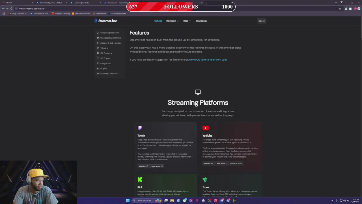Close the Overview | Products tab
The image size is (362, 204).
tap(100, 3)
